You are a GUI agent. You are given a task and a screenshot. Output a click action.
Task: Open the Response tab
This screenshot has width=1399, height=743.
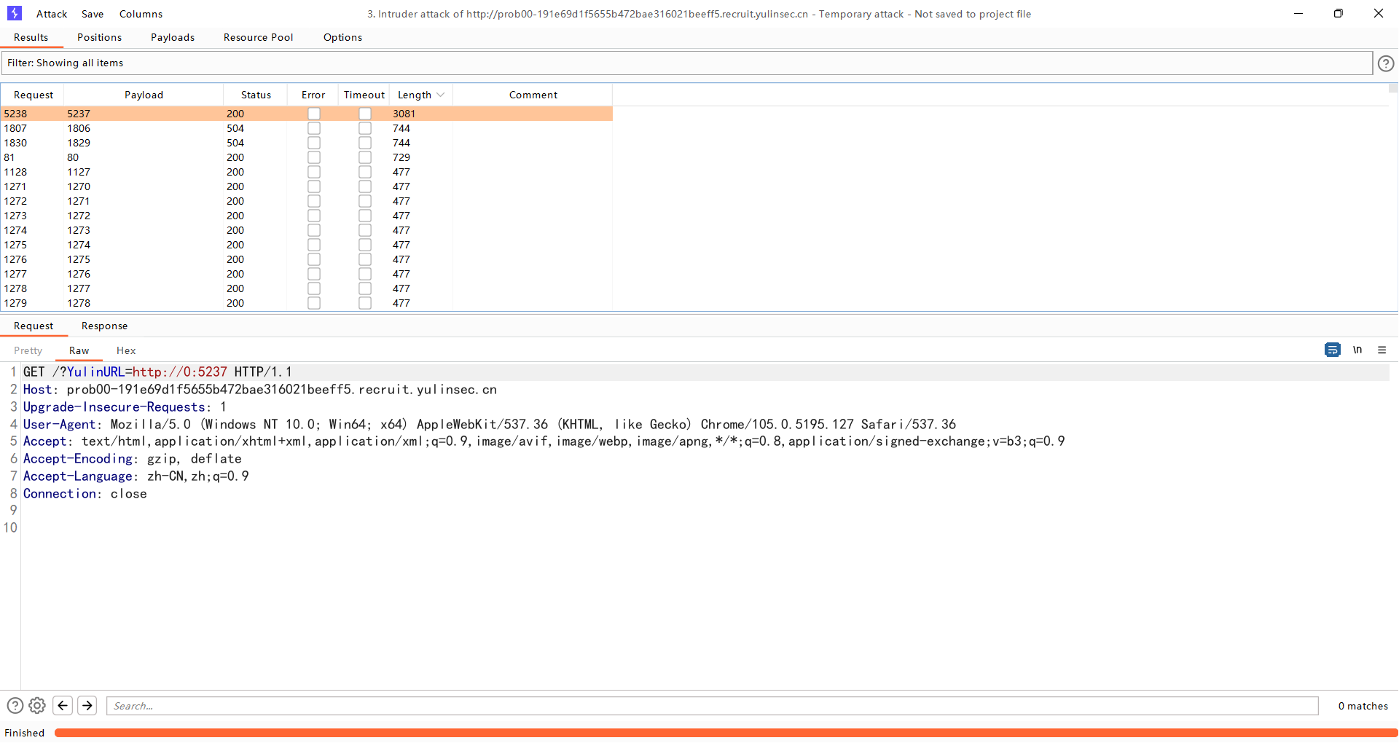(104, 326)
